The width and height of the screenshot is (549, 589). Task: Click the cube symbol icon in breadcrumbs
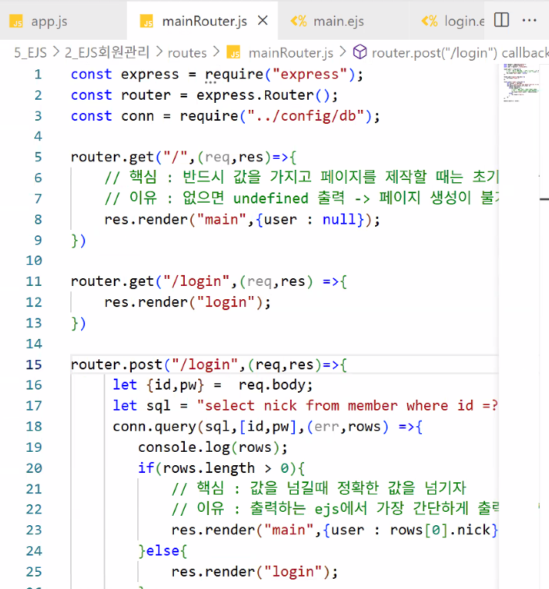(x=360, y=52)
